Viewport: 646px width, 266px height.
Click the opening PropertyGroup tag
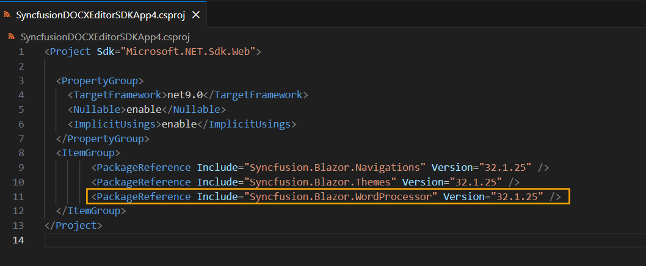pyautogui.click(x=100, y=81)
